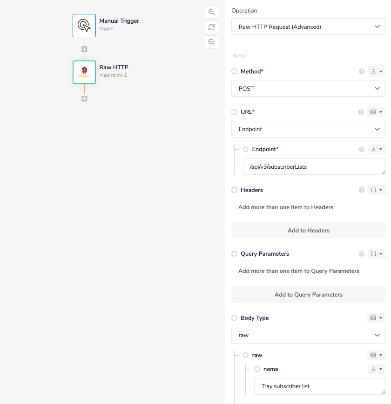Click the zoom in magnifier icon
Screen dimensions: 391x404
click(x=211, y=12)
